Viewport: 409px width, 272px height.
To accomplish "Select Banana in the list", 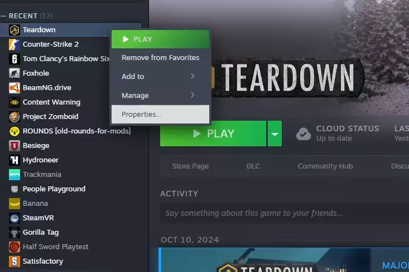I will pyautogui.click(x=35, y=204).
